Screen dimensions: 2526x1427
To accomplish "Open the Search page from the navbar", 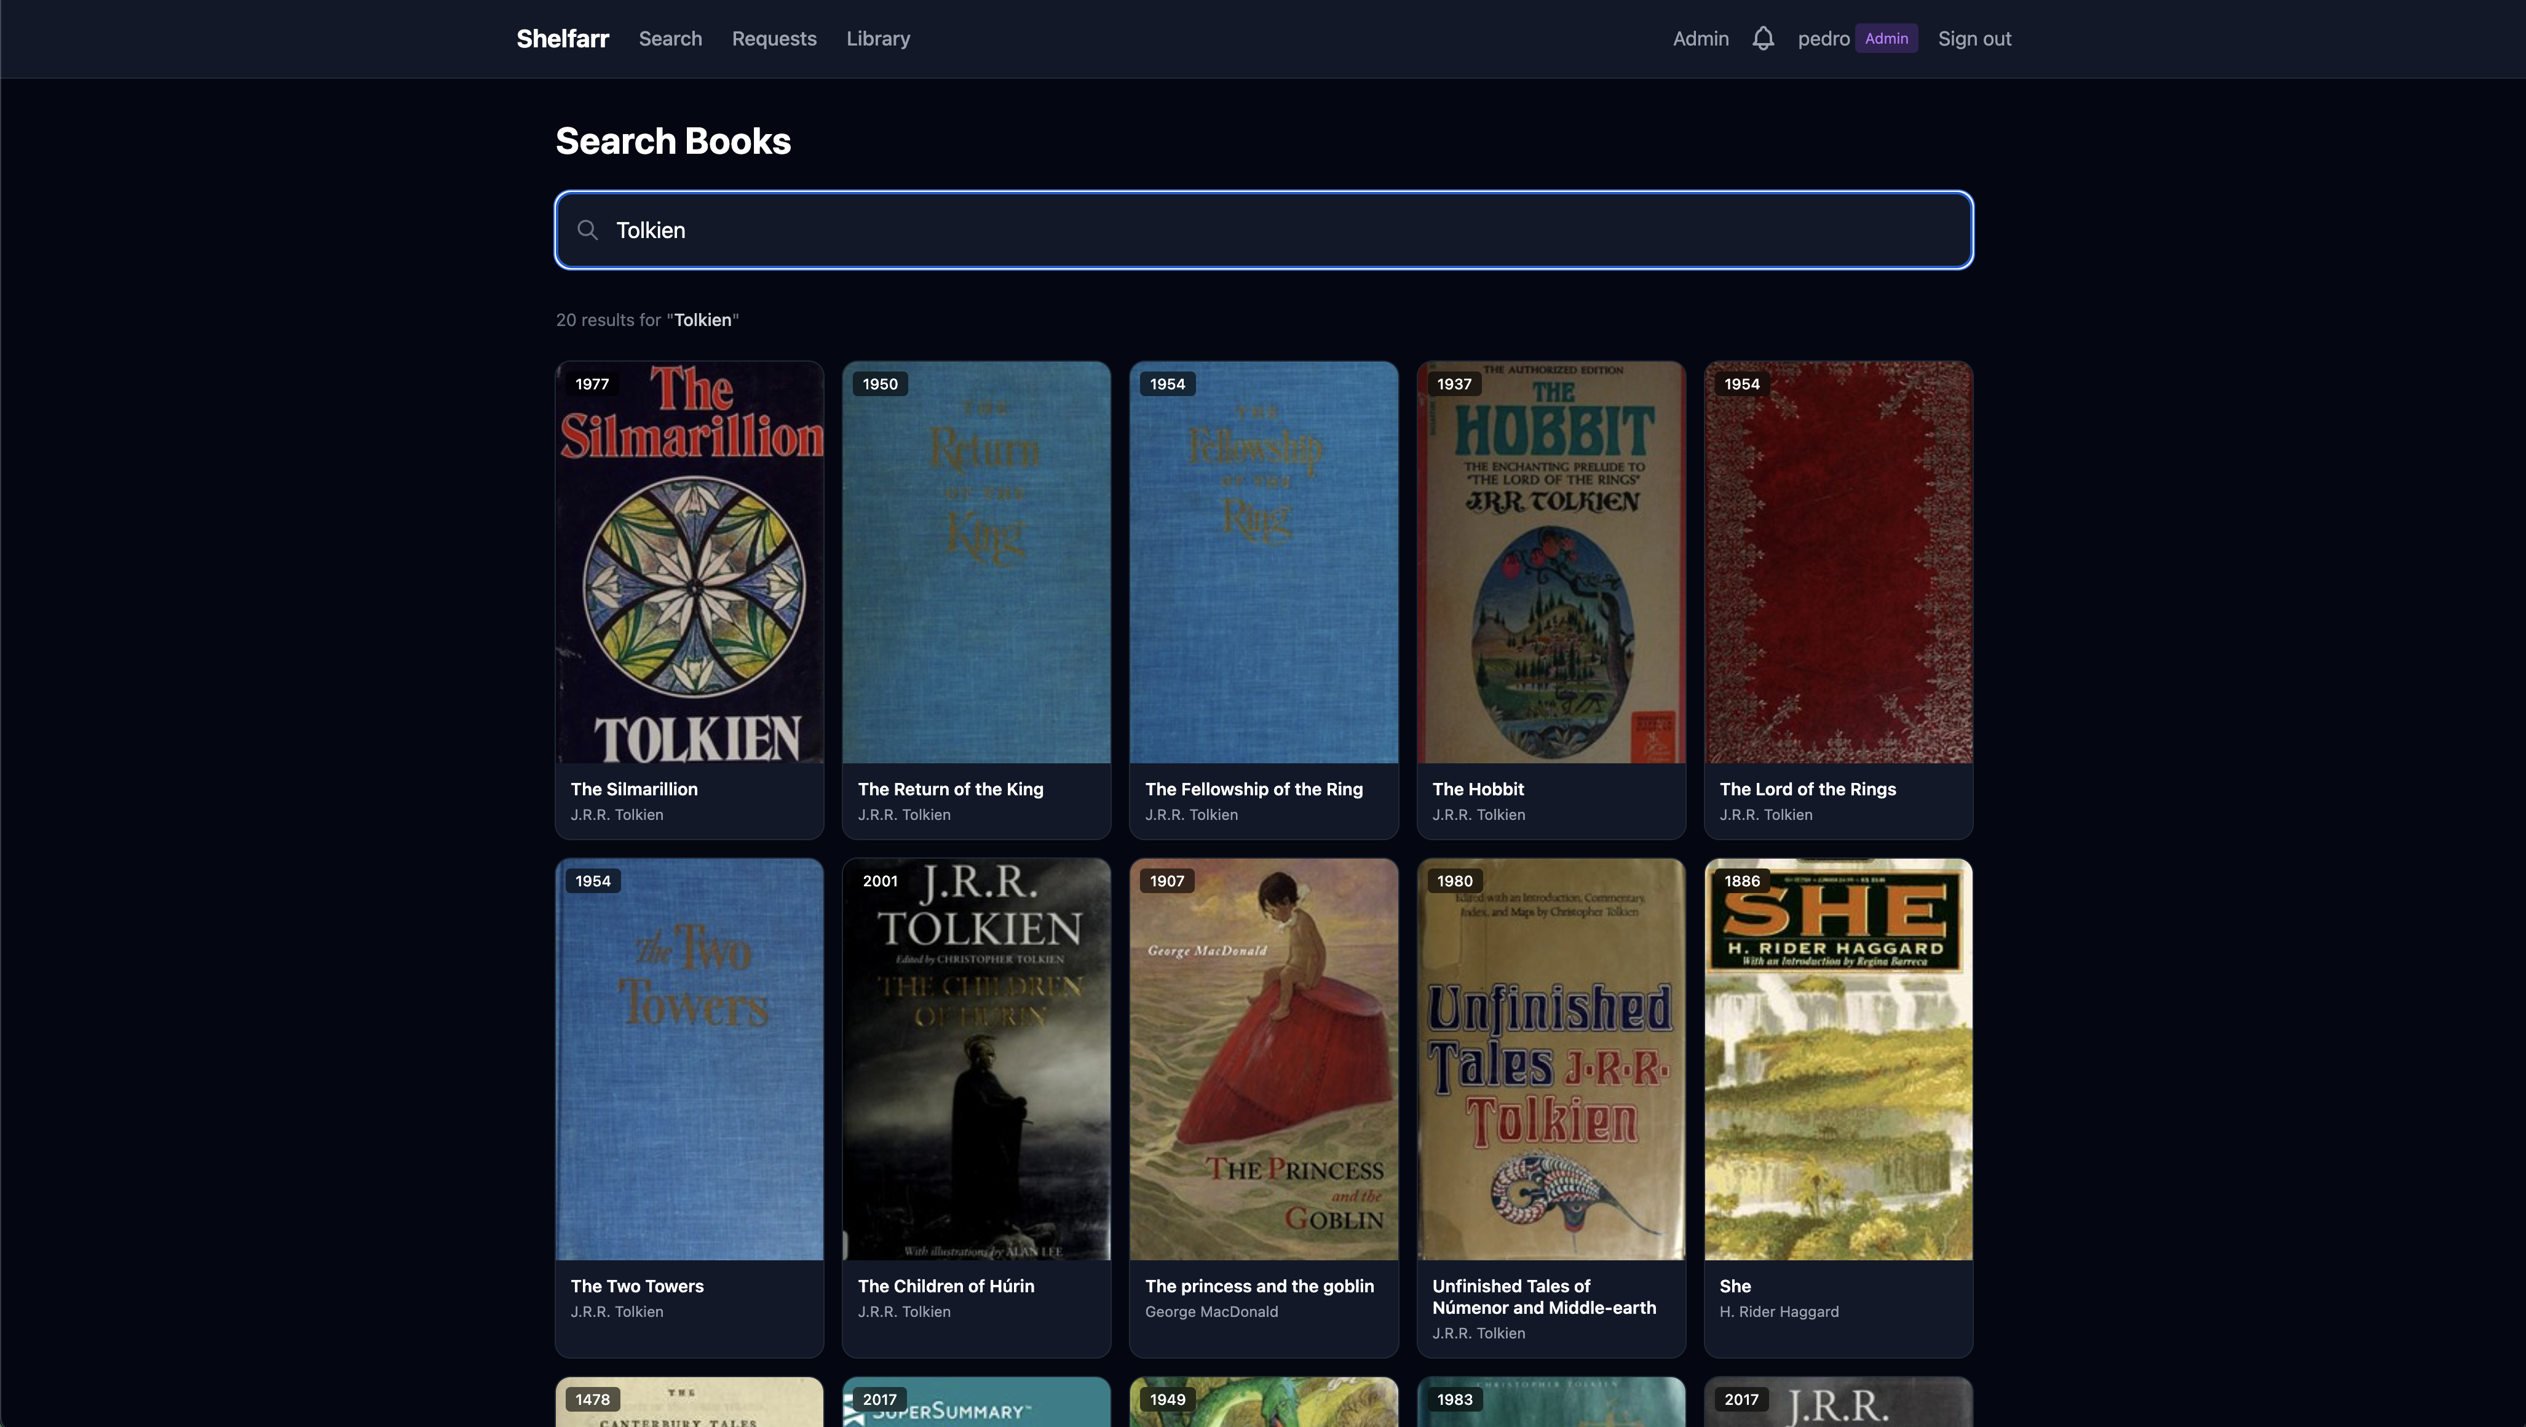I will click(x=670, y=38).
